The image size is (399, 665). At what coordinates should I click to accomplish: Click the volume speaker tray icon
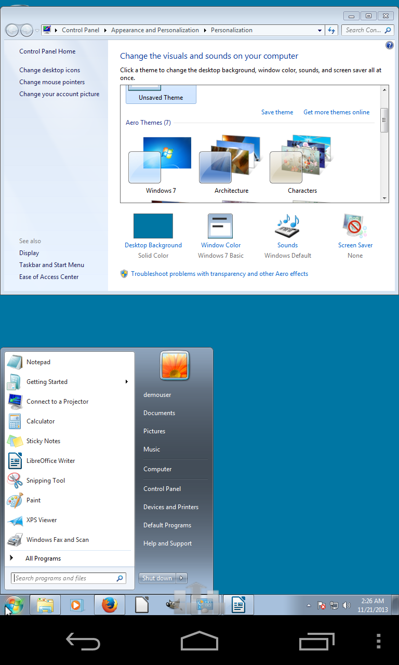click(347, 605)
